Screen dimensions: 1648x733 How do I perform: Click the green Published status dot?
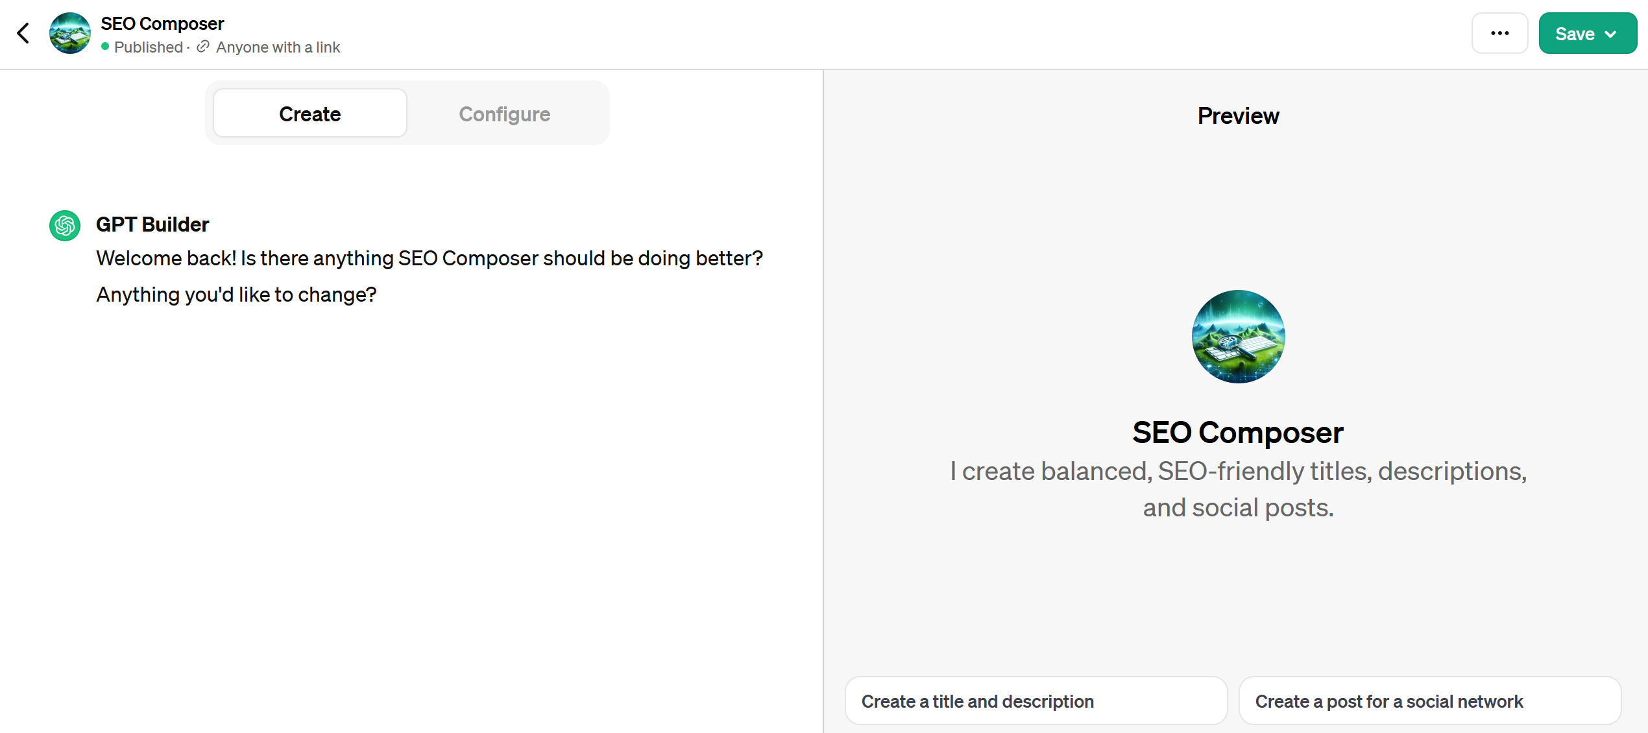click(x=105, y=47)
